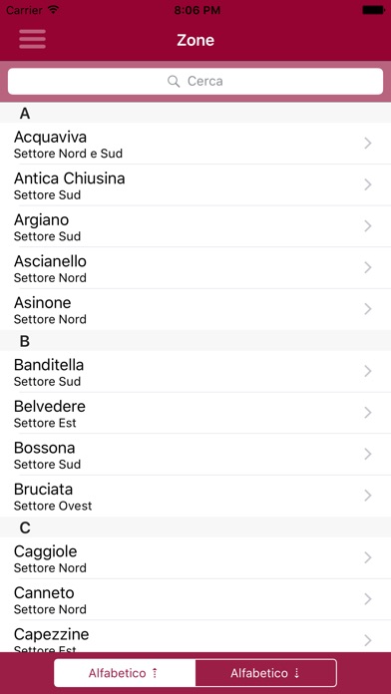Image resolution: width=391 pixels, height=694 pixels.
Task: Tap the magnifier icon in search bar
Action: (174, 81)
